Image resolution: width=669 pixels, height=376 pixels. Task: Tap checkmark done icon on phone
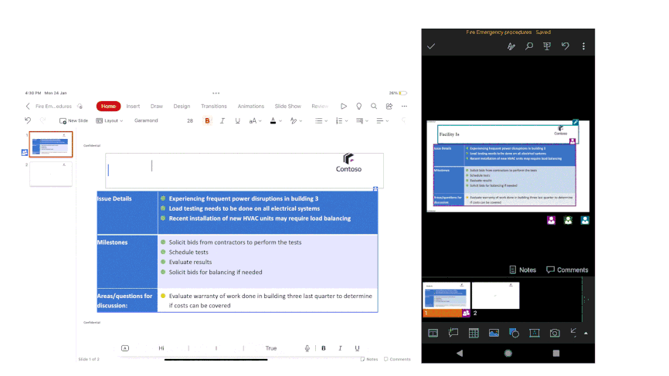click(431, 46)
